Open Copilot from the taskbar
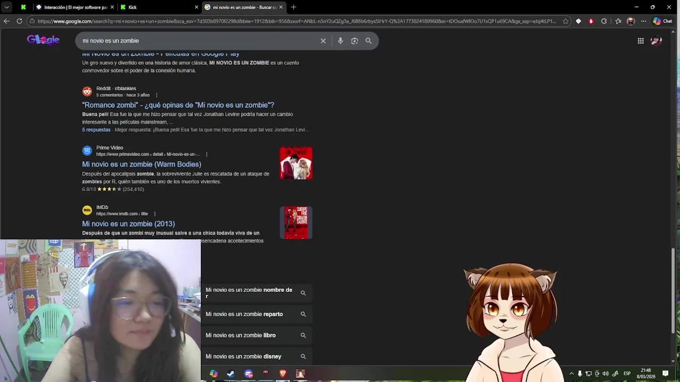The height and width of the screenshot is (382, 680). [213, 374]
